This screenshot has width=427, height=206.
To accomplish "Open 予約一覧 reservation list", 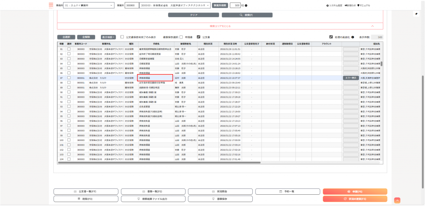I will pyautogui.click(x=287, y=191).
